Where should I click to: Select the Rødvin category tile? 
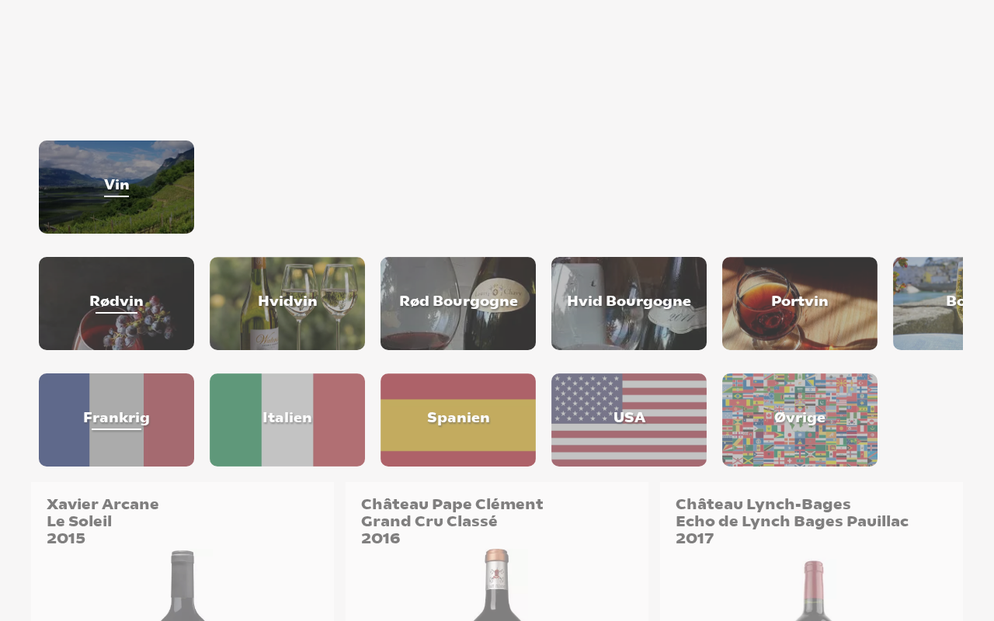(116, 304)
